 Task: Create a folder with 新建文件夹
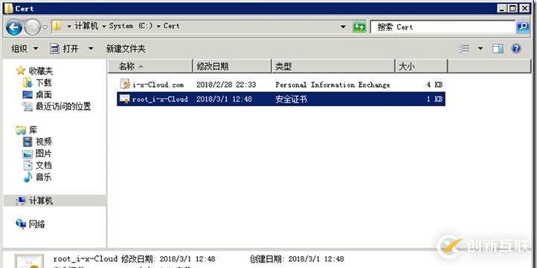tap(126, 49)
